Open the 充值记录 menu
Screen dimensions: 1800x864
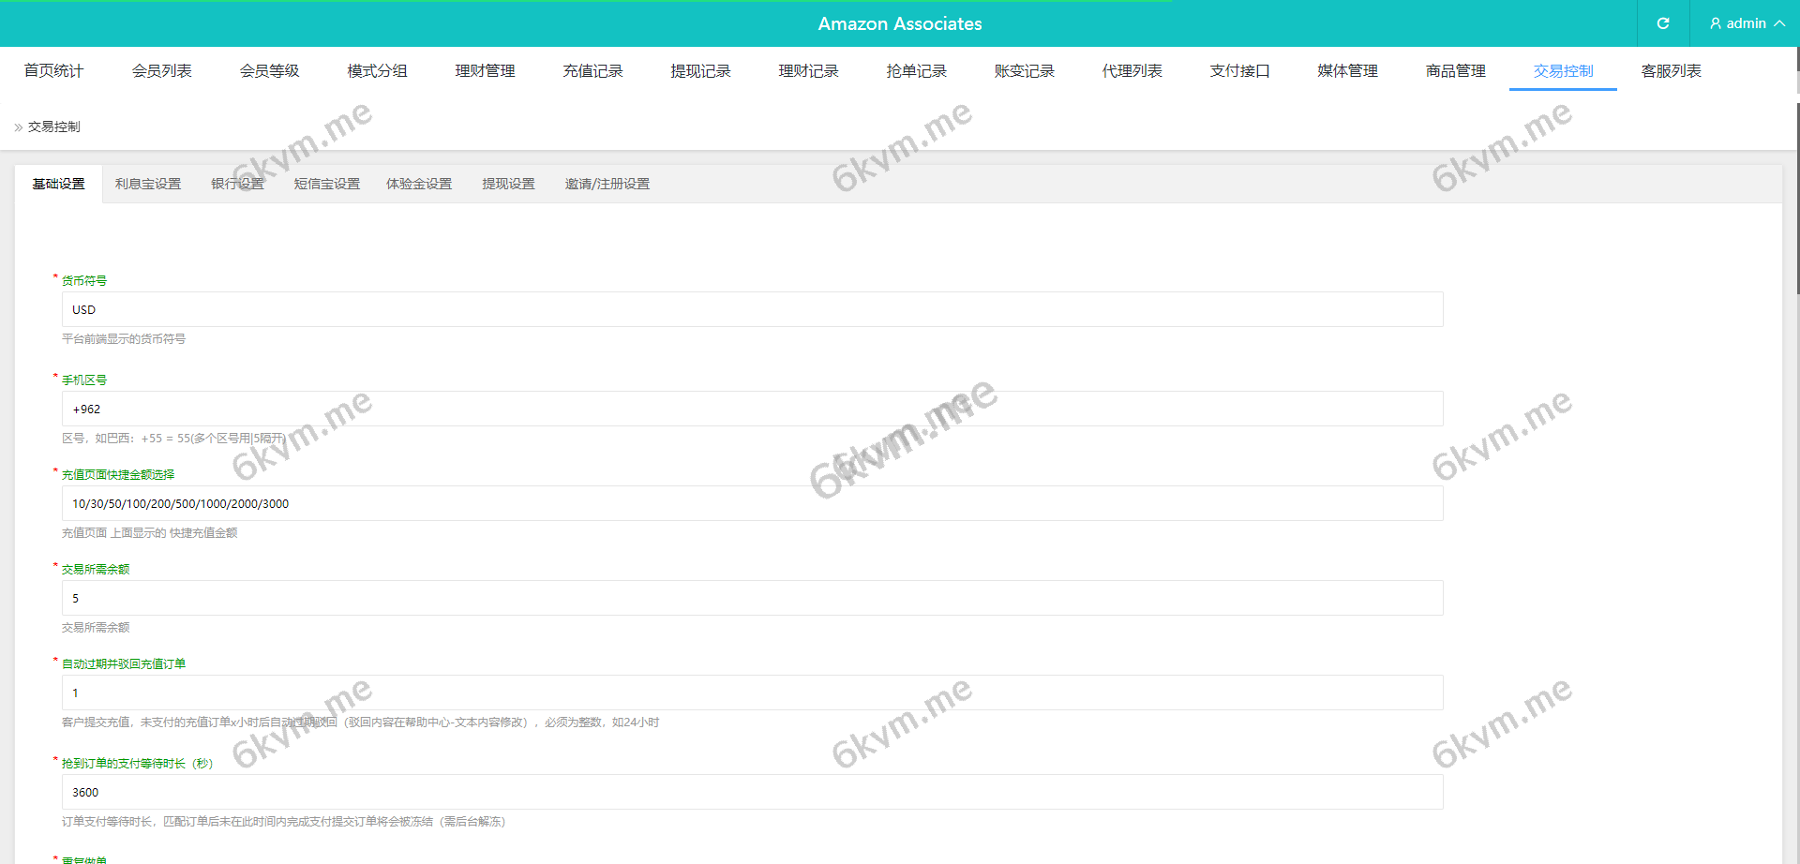(x=592, y=71)
